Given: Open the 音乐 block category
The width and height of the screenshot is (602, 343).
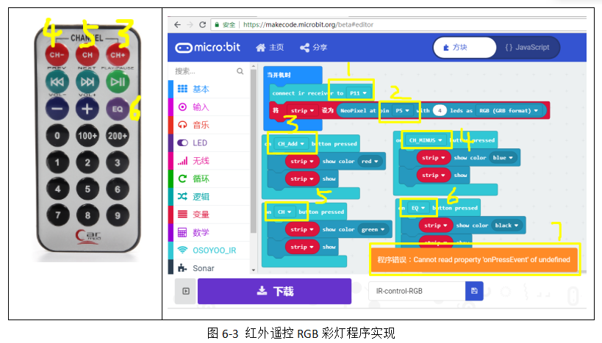Looking at the screenshot, I should tap(209, 125).
